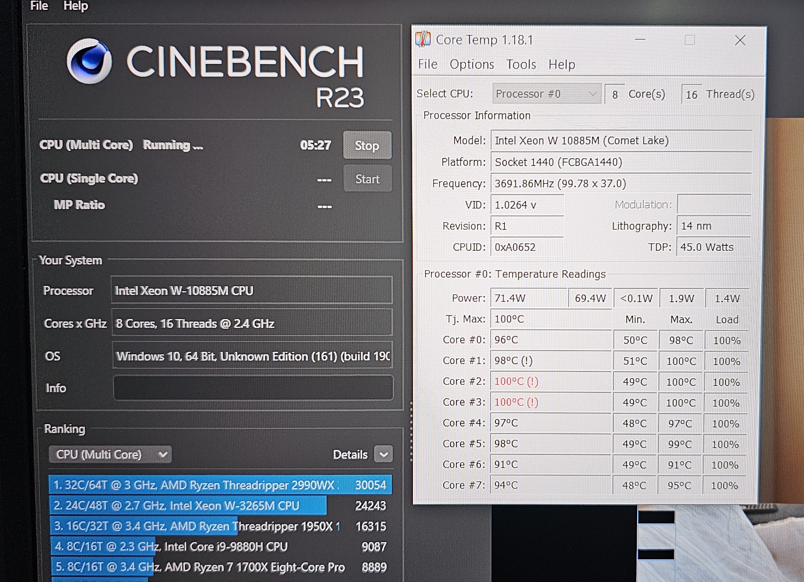Click the cores count field showing 8
Viewport: 804px width, 582px height.
(x=615, y=94)
